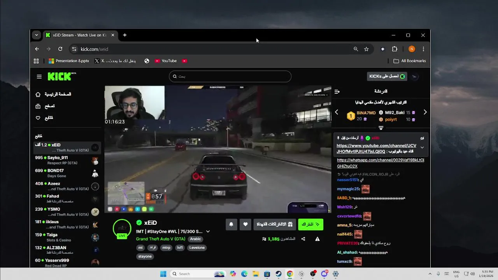The image size is (498, 280).
Task: Click the heart follow button
Action: tap(245, 224)
